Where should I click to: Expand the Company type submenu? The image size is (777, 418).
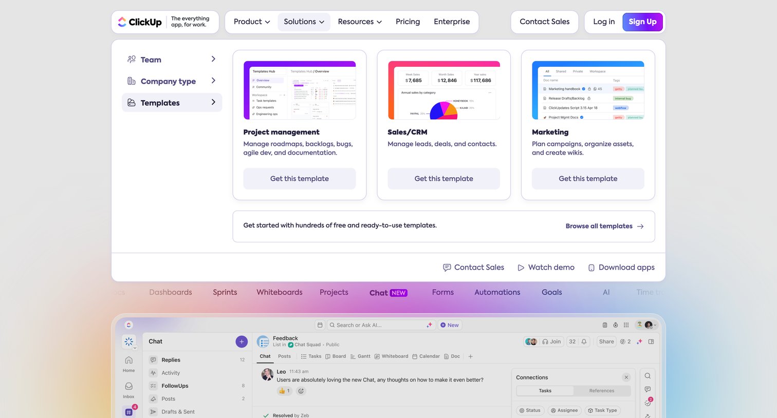[x=172, y=81]
